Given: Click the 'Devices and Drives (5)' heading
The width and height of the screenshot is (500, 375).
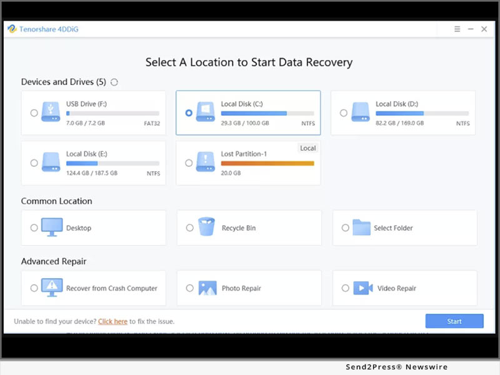Looking at the screenshot, I should tap(64, 82).
